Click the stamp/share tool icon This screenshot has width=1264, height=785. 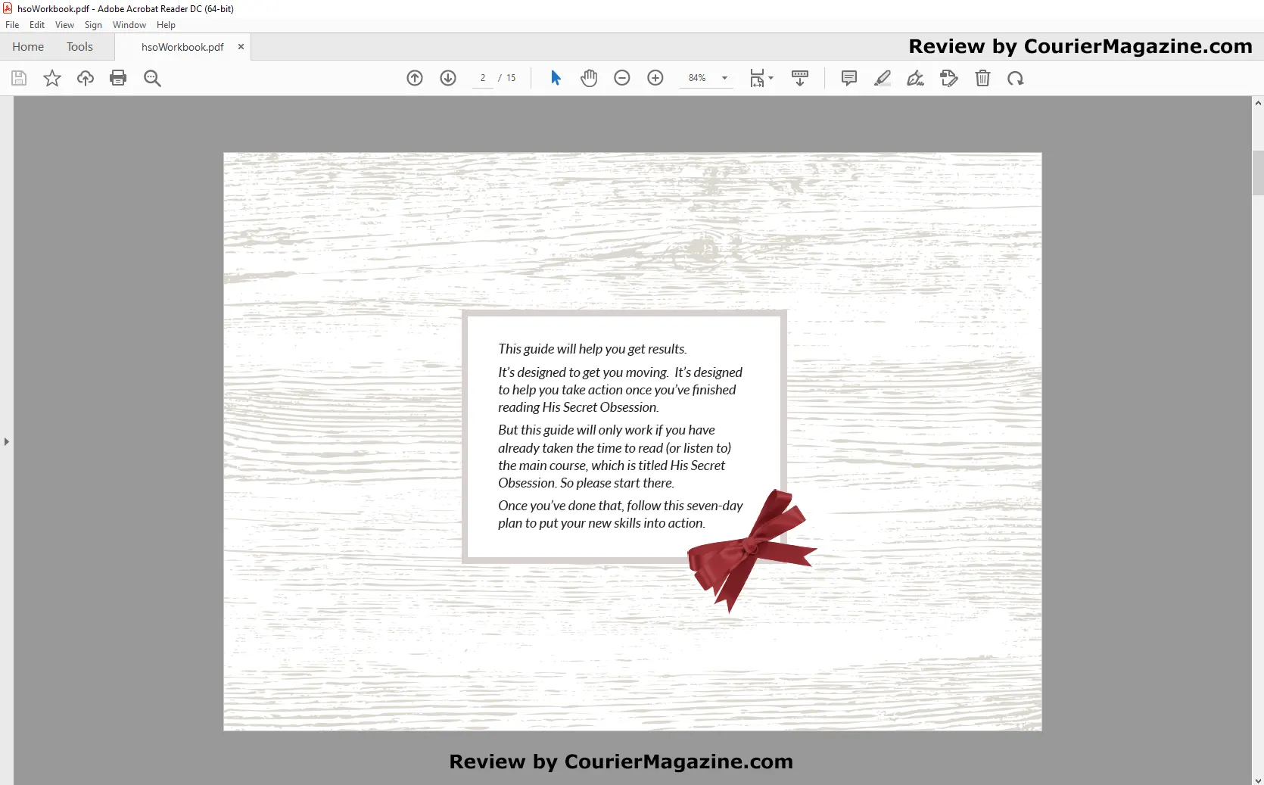coord(949,78)
